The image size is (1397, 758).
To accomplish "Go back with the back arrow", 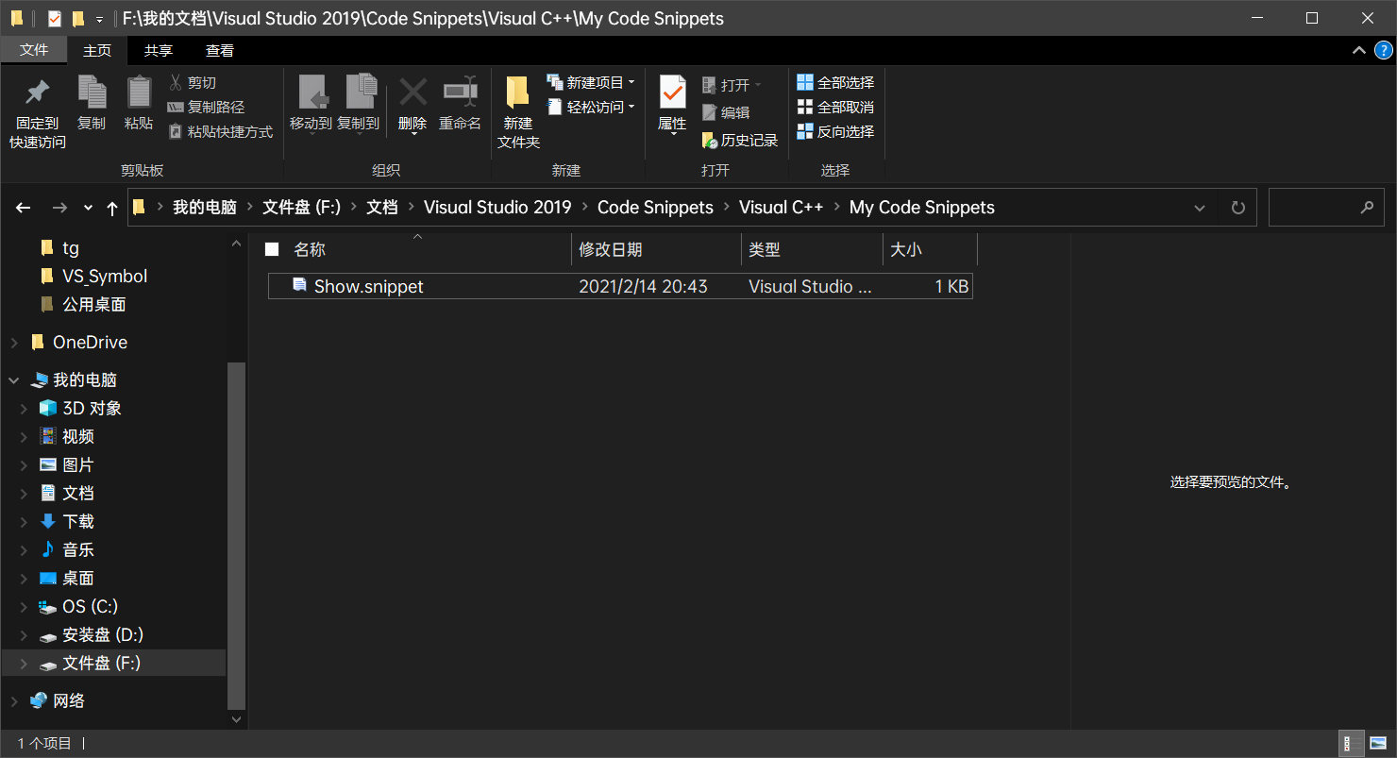I will (24, 208).
